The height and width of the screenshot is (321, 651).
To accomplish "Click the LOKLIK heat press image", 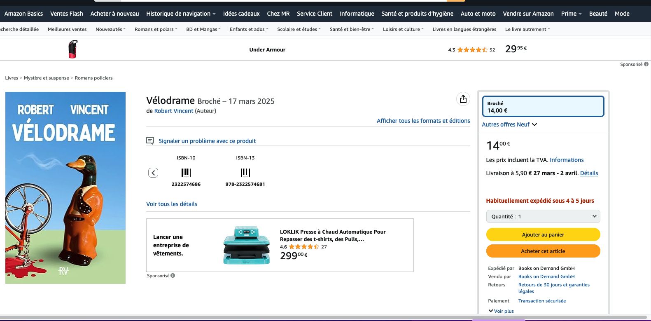I will (247, 245).
